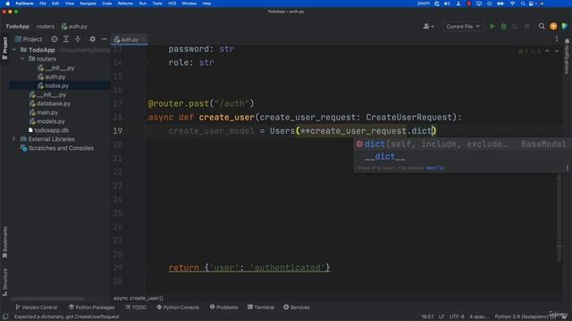The width and height of the screenshot is (572, 321).
Task: Open the Current File run configuration dropdown
Action: [x=463, y=26]
